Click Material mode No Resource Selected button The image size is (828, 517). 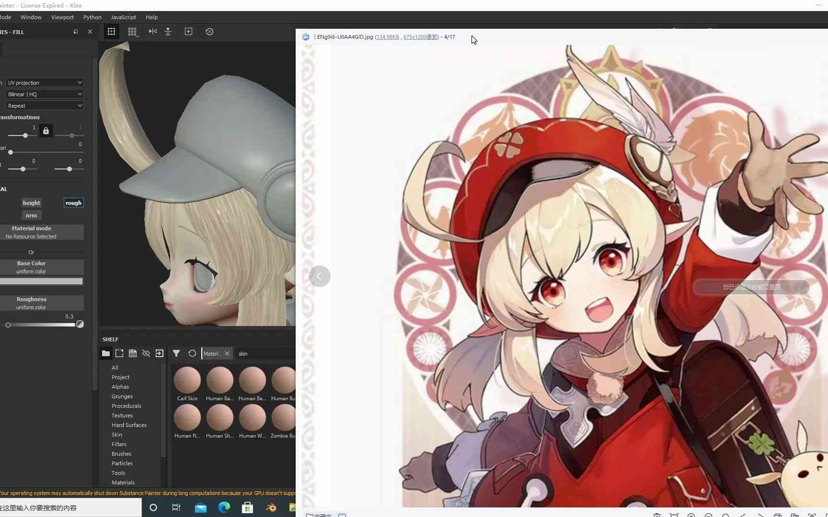(x=42, y=232)
